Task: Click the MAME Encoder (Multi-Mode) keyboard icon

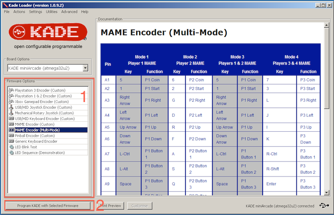Action: click(11, 130)
